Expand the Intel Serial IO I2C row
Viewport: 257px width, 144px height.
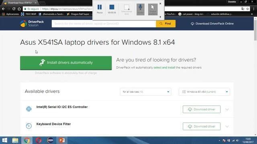pos(227,109)
